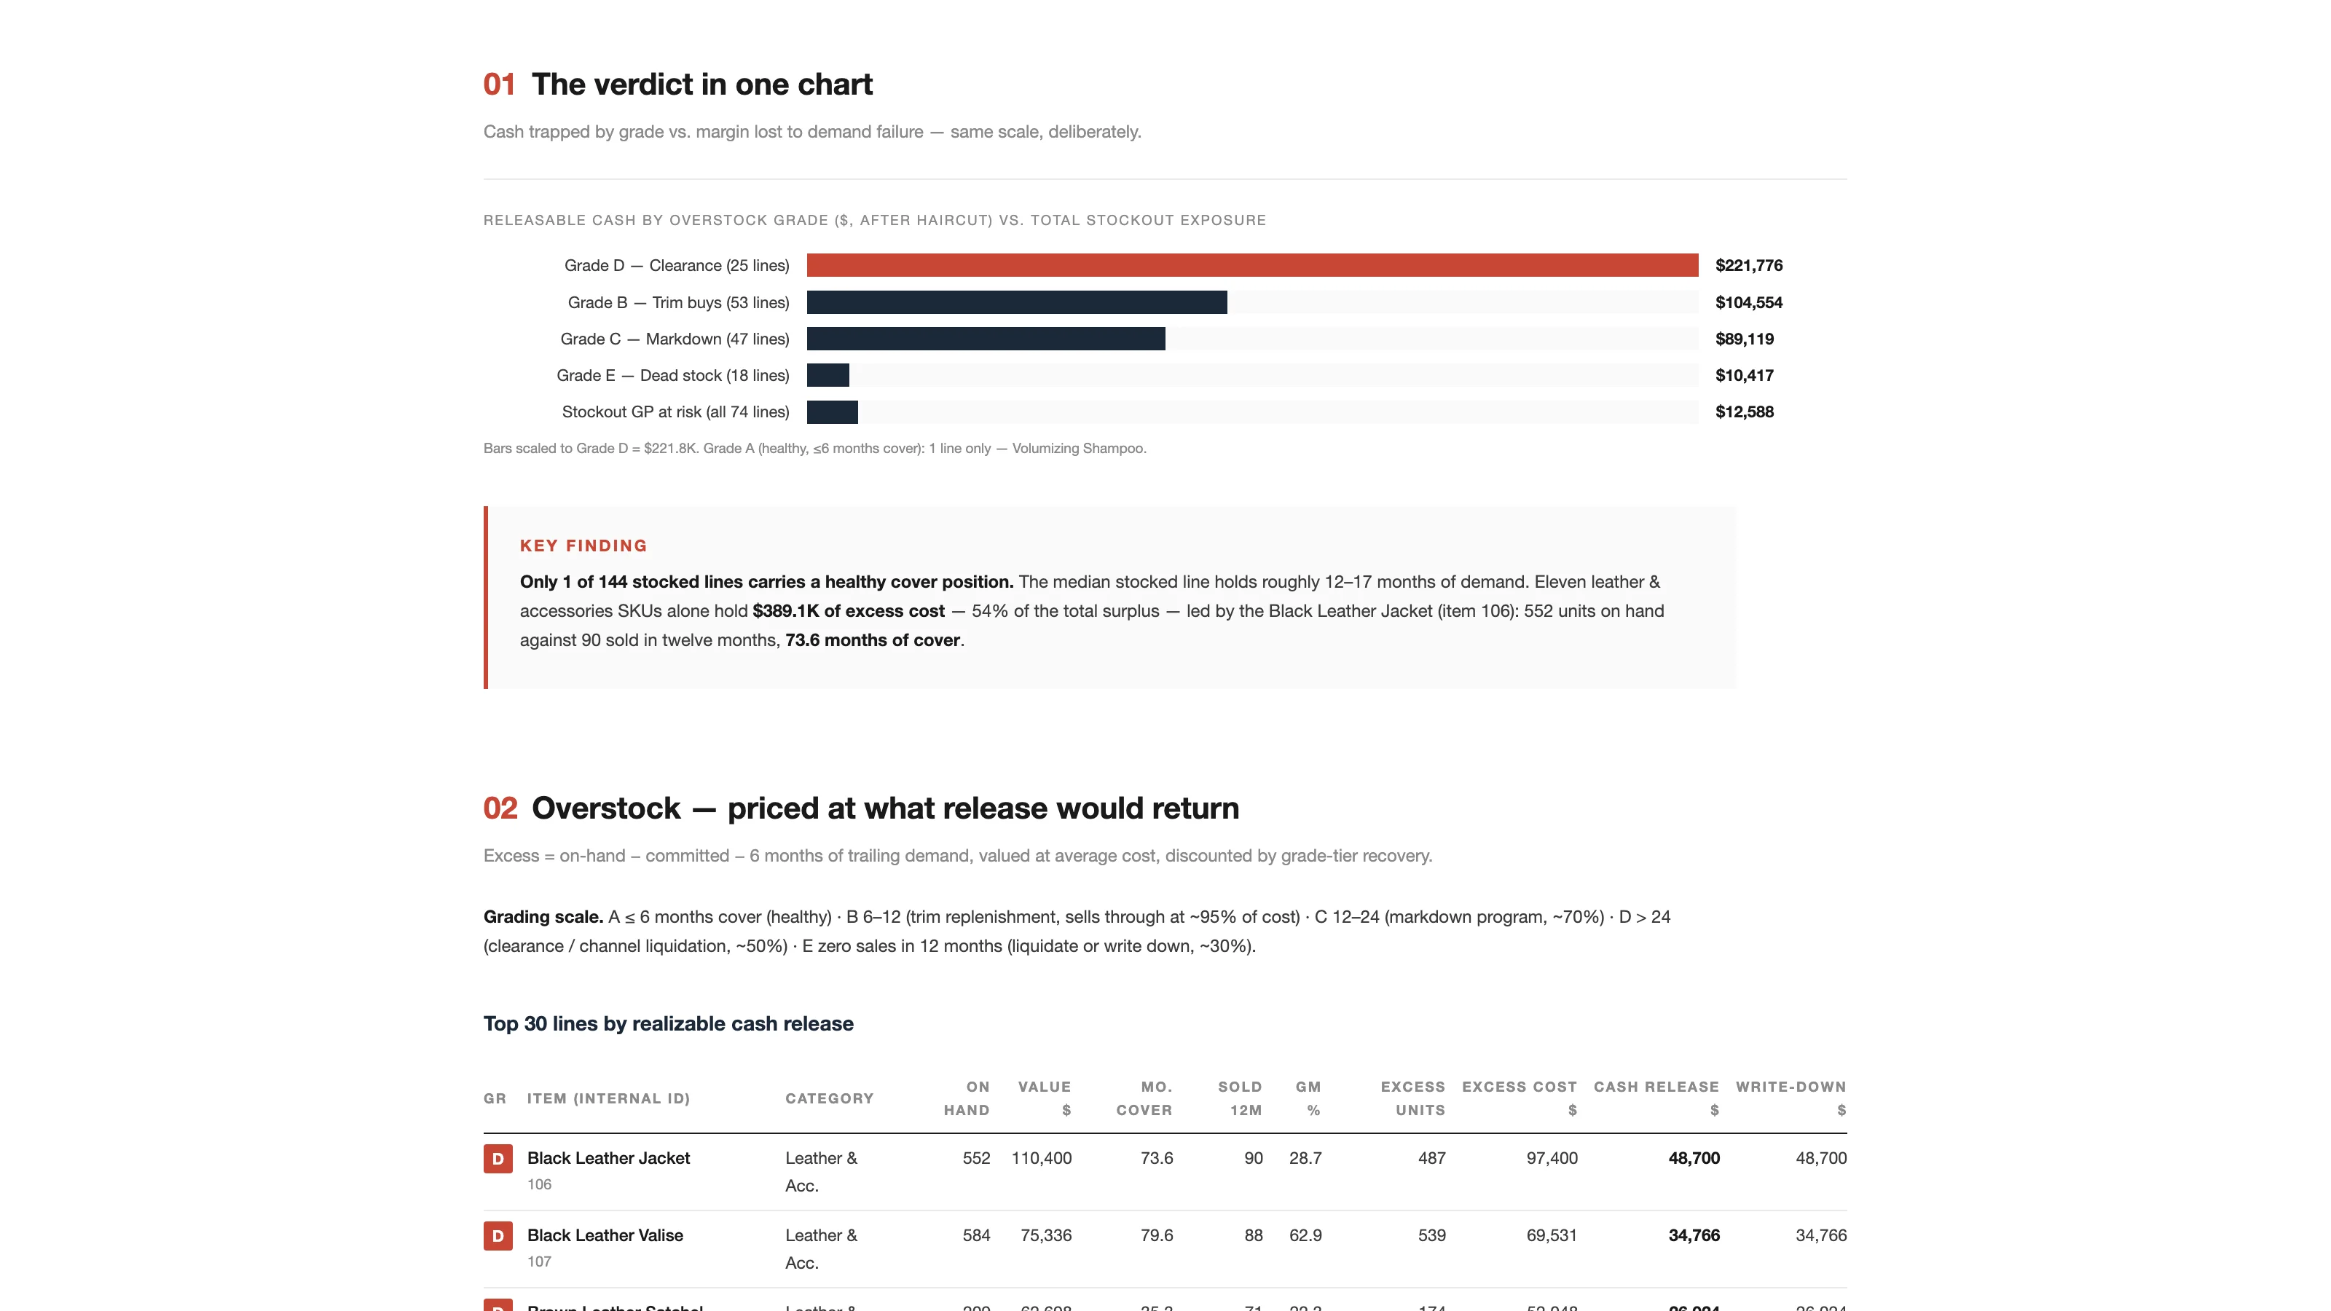Screen dimensions: 2331x1311
Task: Click the WRITE-DOWN $ column header
Action: coord(1790,1098)
